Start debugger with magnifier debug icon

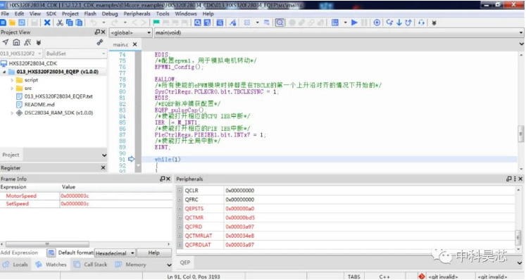pyautogui.click(x=280, y=23)
